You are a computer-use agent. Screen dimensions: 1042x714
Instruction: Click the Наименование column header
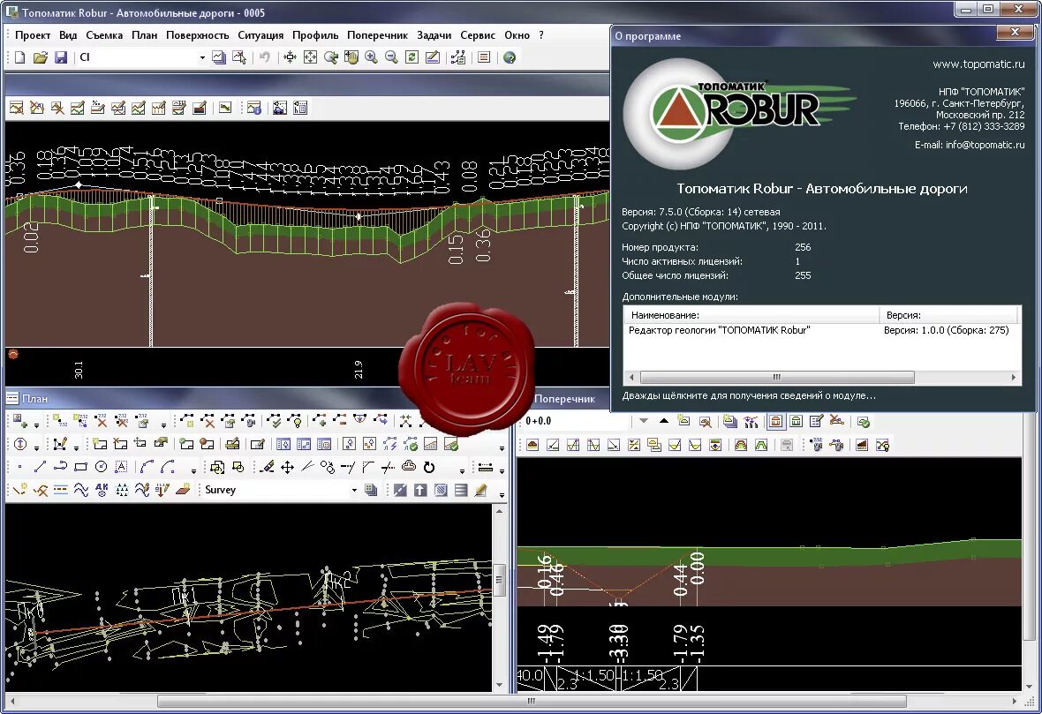click(751, 315)
